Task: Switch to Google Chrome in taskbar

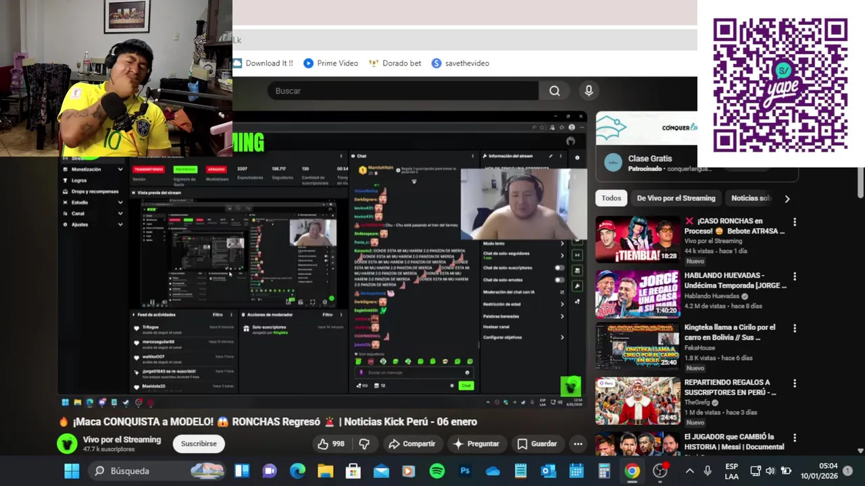Action: pyautogui.click(x=632, y=470)
